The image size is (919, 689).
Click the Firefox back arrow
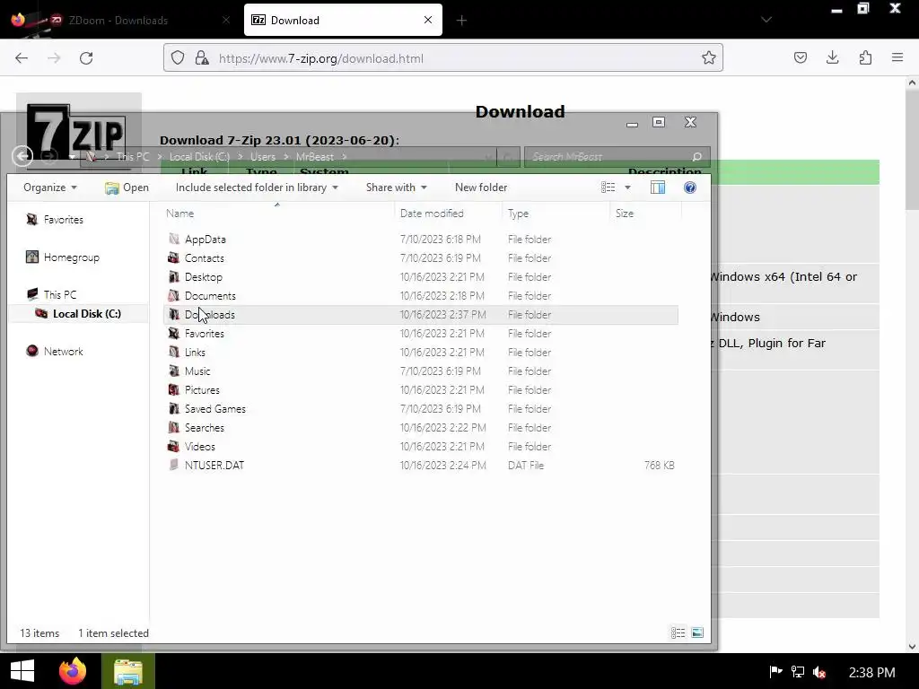(x=22, y=58)
